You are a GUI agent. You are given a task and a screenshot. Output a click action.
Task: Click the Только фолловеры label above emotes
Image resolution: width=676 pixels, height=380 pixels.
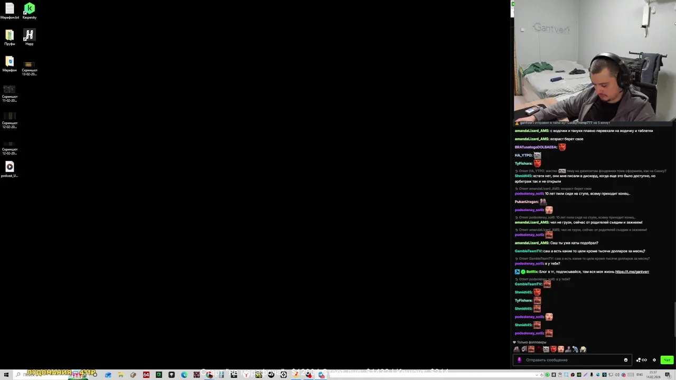coord(531,343)
